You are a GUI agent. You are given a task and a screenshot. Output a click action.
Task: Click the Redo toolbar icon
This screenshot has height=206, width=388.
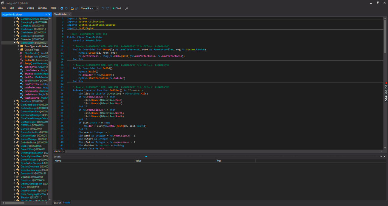(x=108, y=8)
